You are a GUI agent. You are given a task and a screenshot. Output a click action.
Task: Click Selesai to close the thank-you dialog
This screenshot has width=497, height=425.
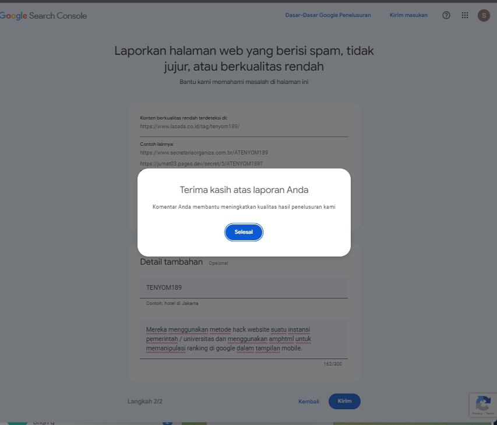click(x=244, y=232)
